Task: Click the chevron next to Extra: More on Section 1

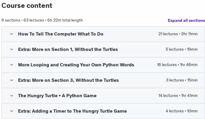Action: pos(12,49)
